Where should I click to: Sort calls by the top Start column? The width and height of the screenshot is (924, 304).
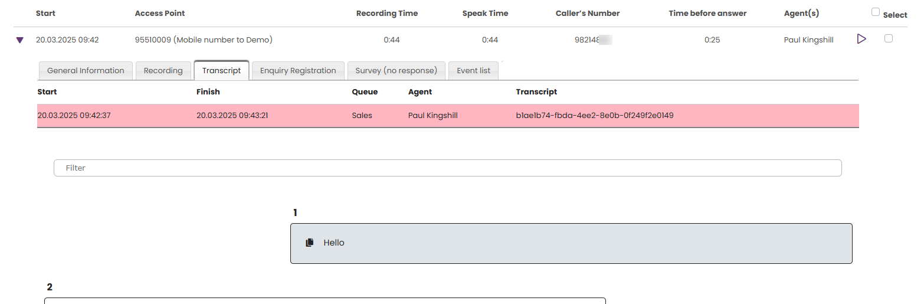pyautogui.click(x=45, y=13)
